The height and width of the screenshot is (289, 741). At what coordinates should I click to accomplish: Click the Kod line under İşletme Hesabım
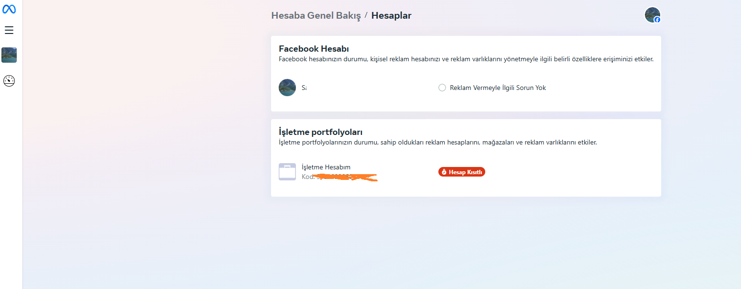[339, 177]
